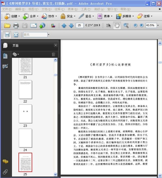Open the zoom percentage dropdown arrow
Screen dimensions: 162x178
(x=158, y=25)
